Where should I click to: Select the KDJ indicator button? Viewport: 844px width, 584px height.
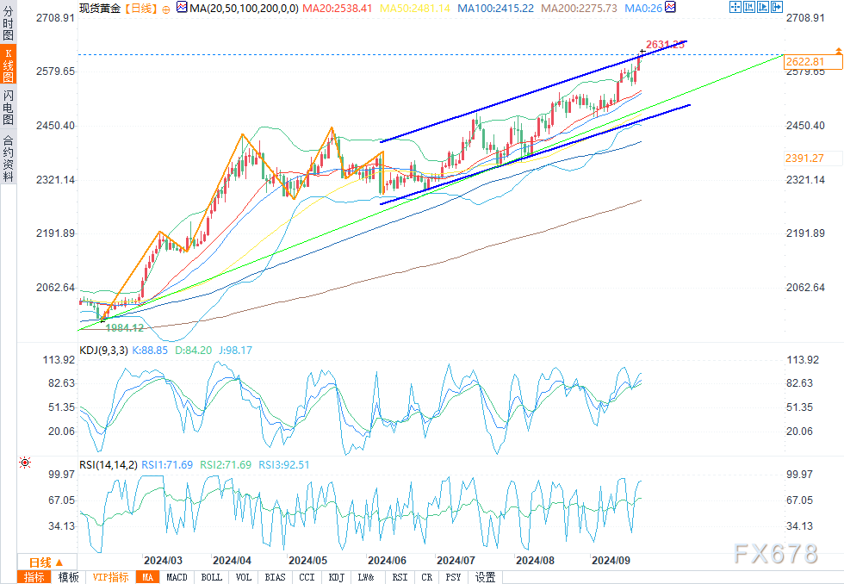click(x=337, y=577)
